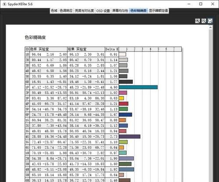This screenshot has height=182, width=219.
Task: Click the crimson red bar for sample 4F
Action: pyautogui.click(x=124, y=104)
